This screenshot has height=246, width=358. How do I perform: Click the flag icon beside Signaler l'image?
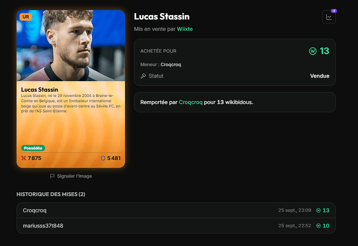click(x=52, y=176)
